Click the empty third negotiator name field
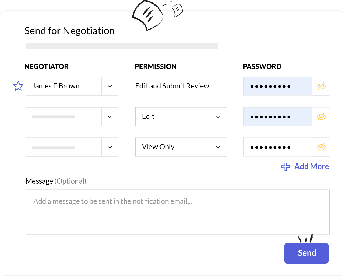Viewport: 345px width, 276px height. pos(64,147)
